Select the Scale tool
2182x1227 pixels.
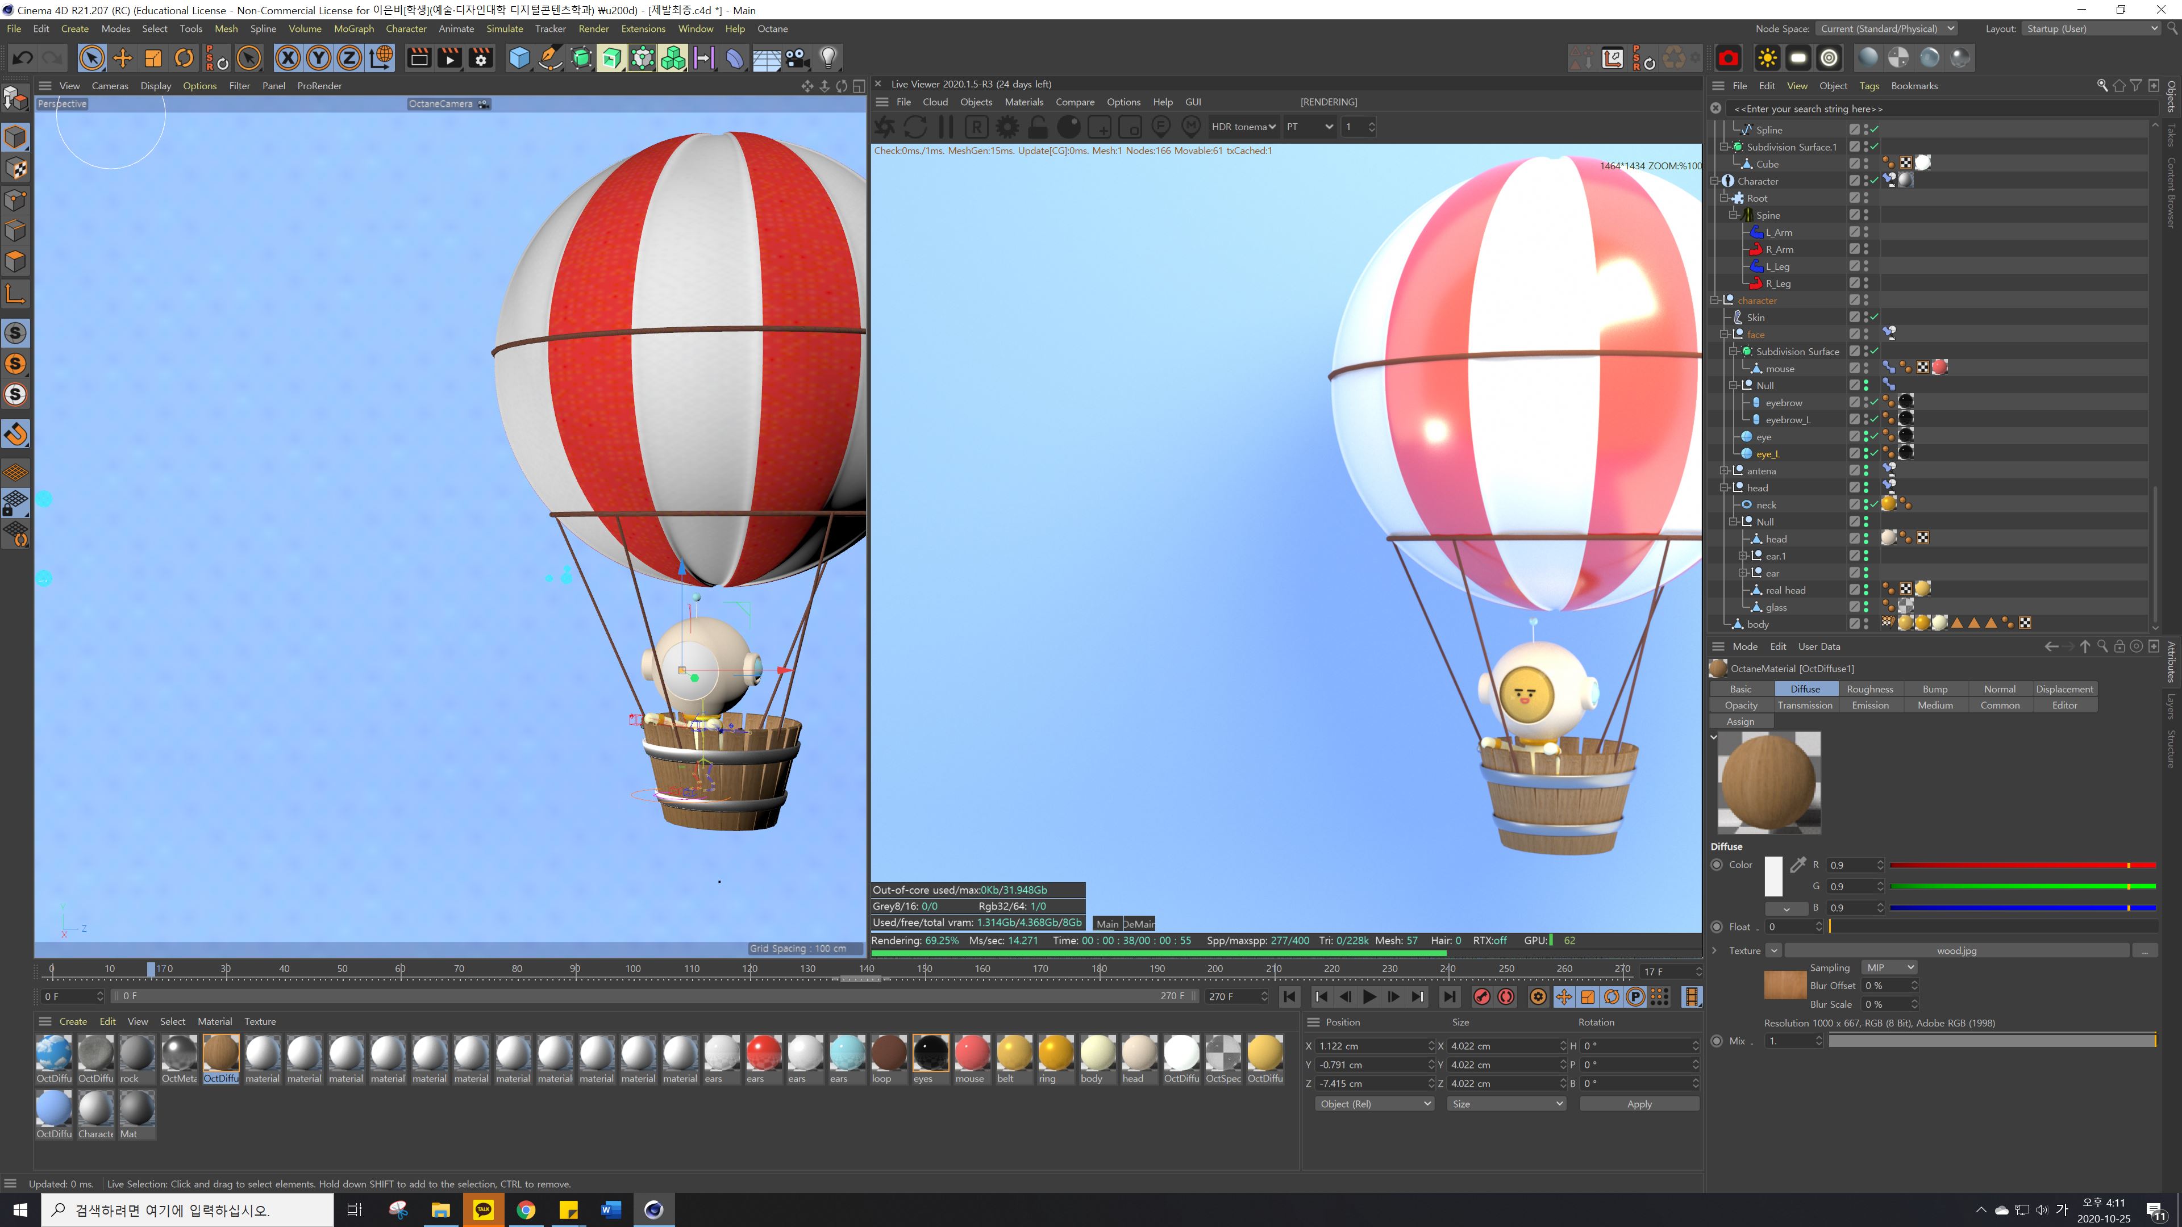[x=153, y=57]
